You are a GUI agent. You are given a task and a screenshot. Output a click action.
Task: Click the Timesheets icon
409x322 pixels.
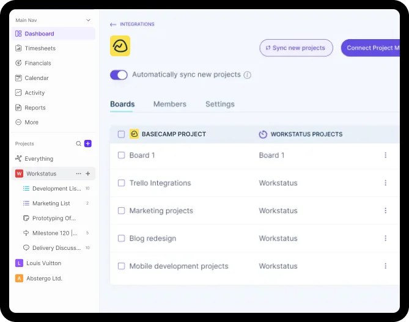click(18, 48)
